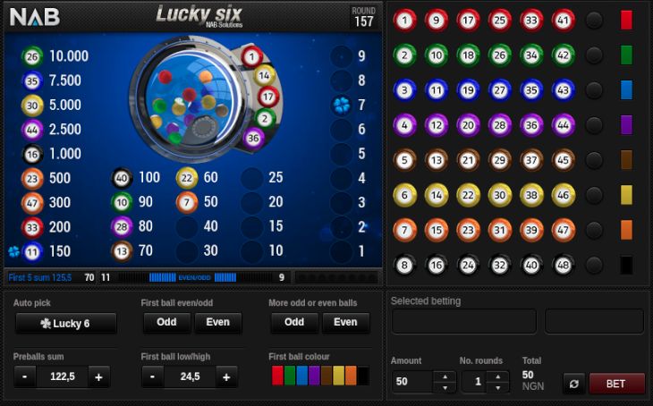Click the refresh bet icon beside BET
The width and height of the screenshot is (653, 406).
tap(574, 384)
